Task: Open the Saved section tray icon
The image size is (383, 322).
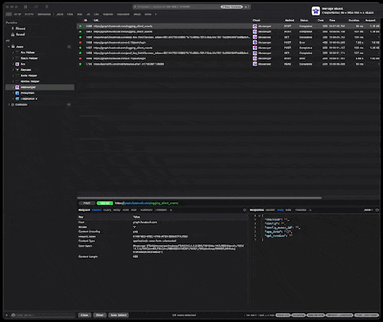Action: pos(13,34)
